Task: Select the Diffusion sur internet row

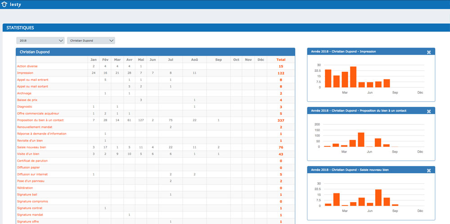Action: pos(32,174)
